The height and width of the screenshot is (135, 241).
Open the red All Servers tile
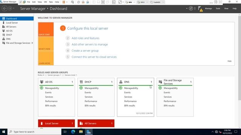(x=96, y=123)
